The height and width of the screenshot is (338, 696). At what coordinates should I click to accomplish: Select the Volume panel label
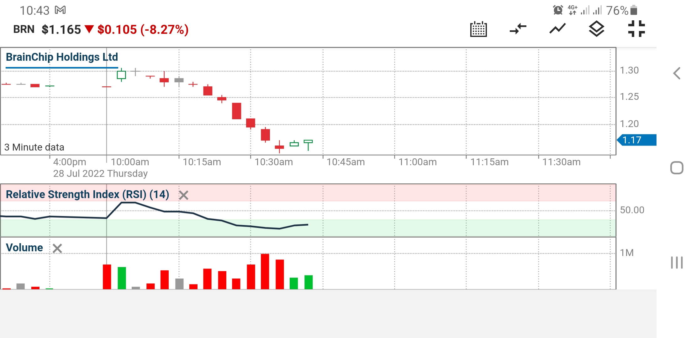click(x=24, y=248)
